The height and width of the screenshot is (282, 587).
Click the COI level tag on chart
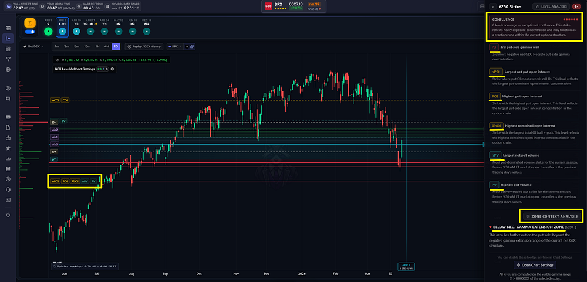[x=65, y=100]
